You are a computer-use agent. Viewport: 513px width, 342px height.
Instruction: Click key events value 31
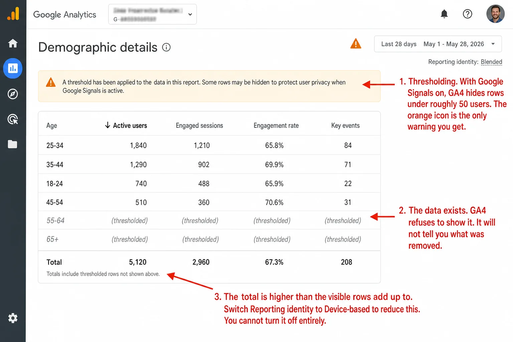(348, 202)
